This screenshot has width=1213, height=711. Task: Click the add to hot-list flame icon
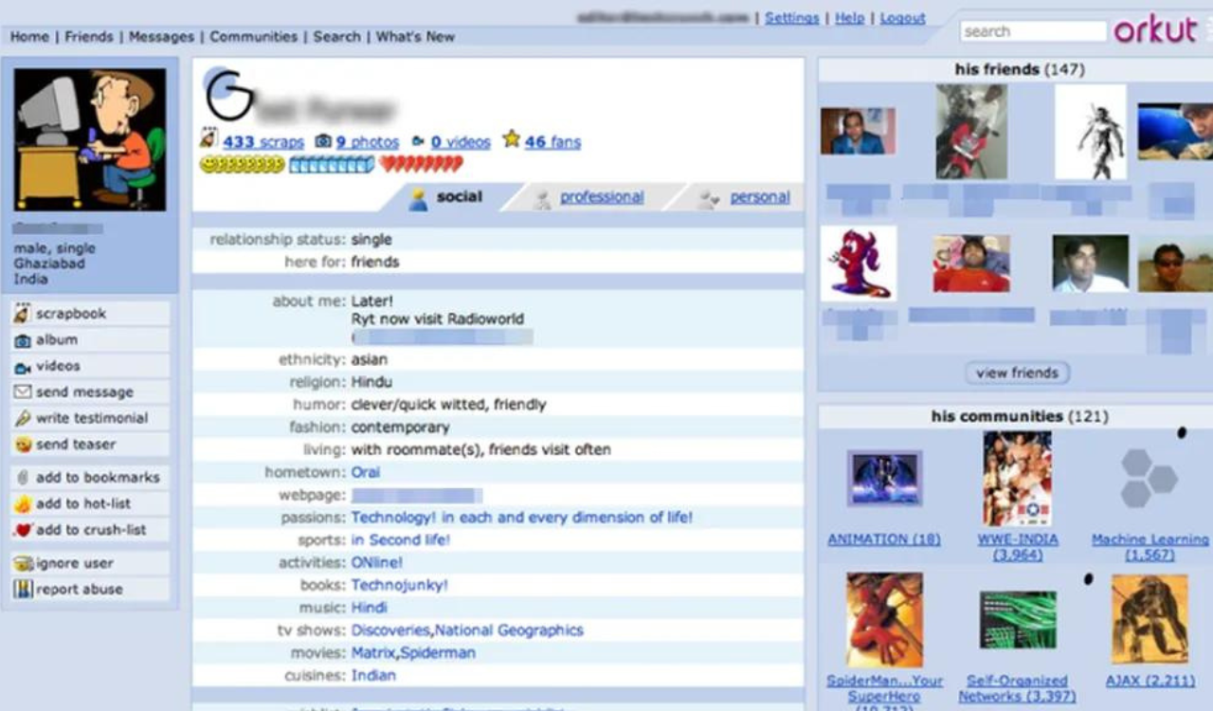[x=22, y=504]
